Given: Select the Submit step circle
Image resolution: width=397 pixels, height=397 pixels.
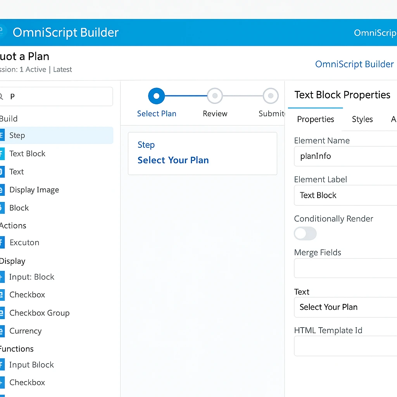Looking at the screenshot, I should 271,96.
